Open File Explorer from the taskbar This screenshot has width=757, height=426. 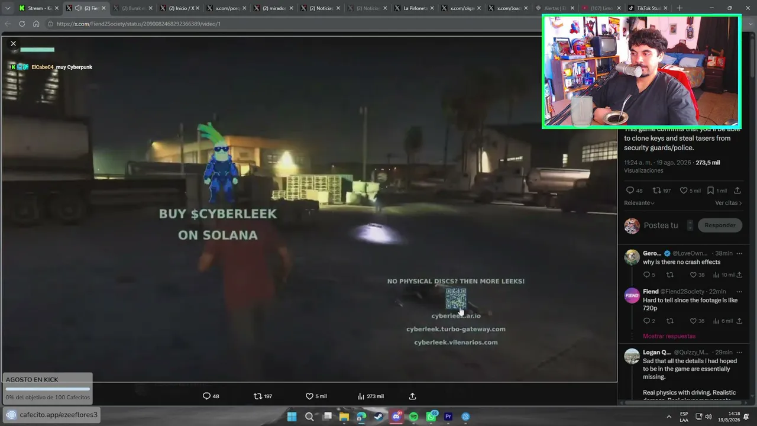[x=344, y=417]
